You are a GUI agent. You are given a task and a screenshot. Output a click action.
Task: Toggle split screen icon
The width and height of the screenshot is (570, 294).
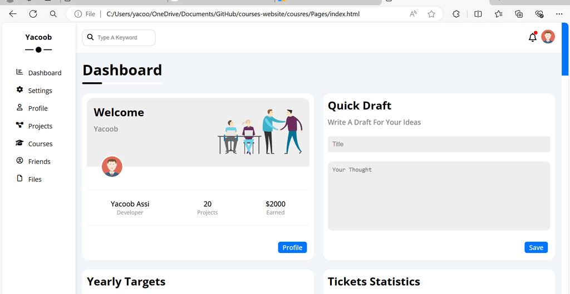(478, 14)
